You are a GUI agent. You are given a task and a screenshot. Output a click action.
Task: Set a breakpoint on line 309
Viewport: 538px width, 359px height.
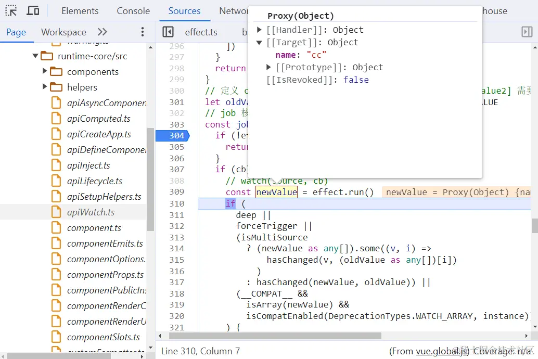[x=177, y=192]
